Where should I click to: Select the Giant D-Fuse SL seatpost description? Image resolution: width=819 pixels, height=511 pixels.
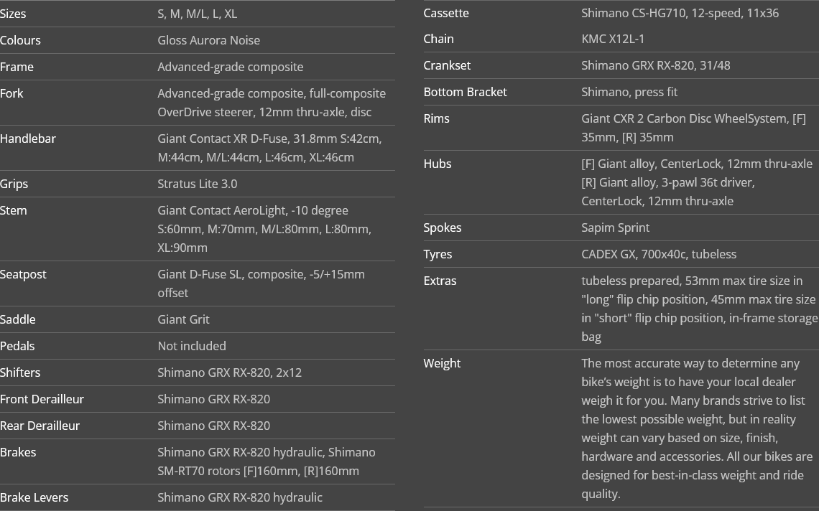click(262, 283)
